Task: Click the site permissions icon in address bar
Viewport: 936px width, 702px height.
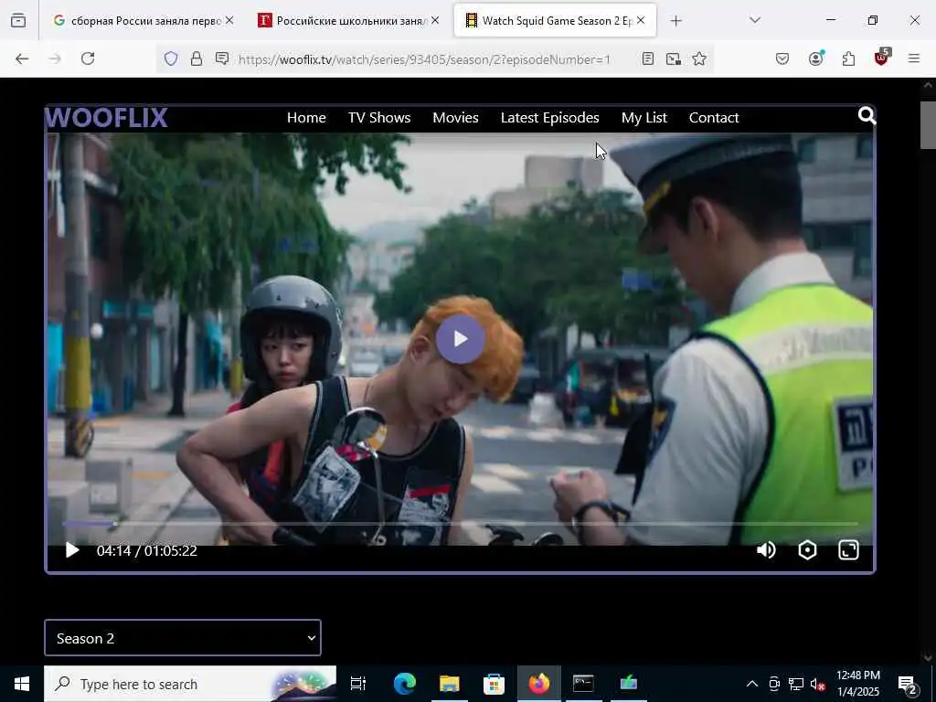Action: pos(221,58)
